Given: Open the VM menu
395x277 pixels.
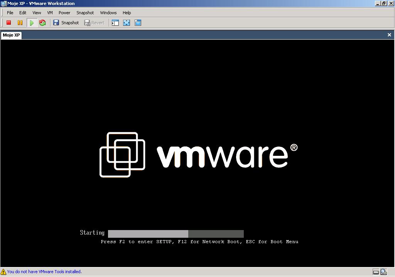Looking at the screenshot, I should (x=50, y=13).
